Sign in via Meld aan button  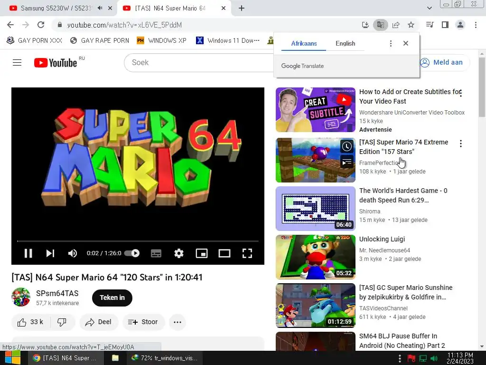(x=444, y=63)
